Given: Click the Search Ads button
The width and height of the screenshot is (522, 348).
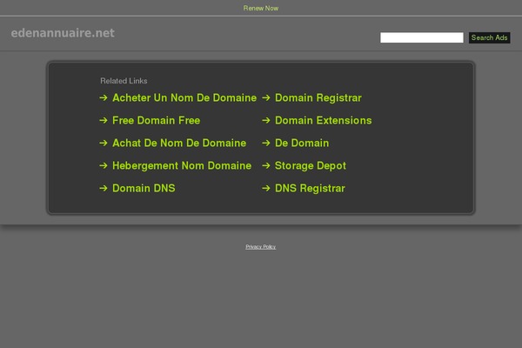Looking at the screenshot, I should coord(489,37).
